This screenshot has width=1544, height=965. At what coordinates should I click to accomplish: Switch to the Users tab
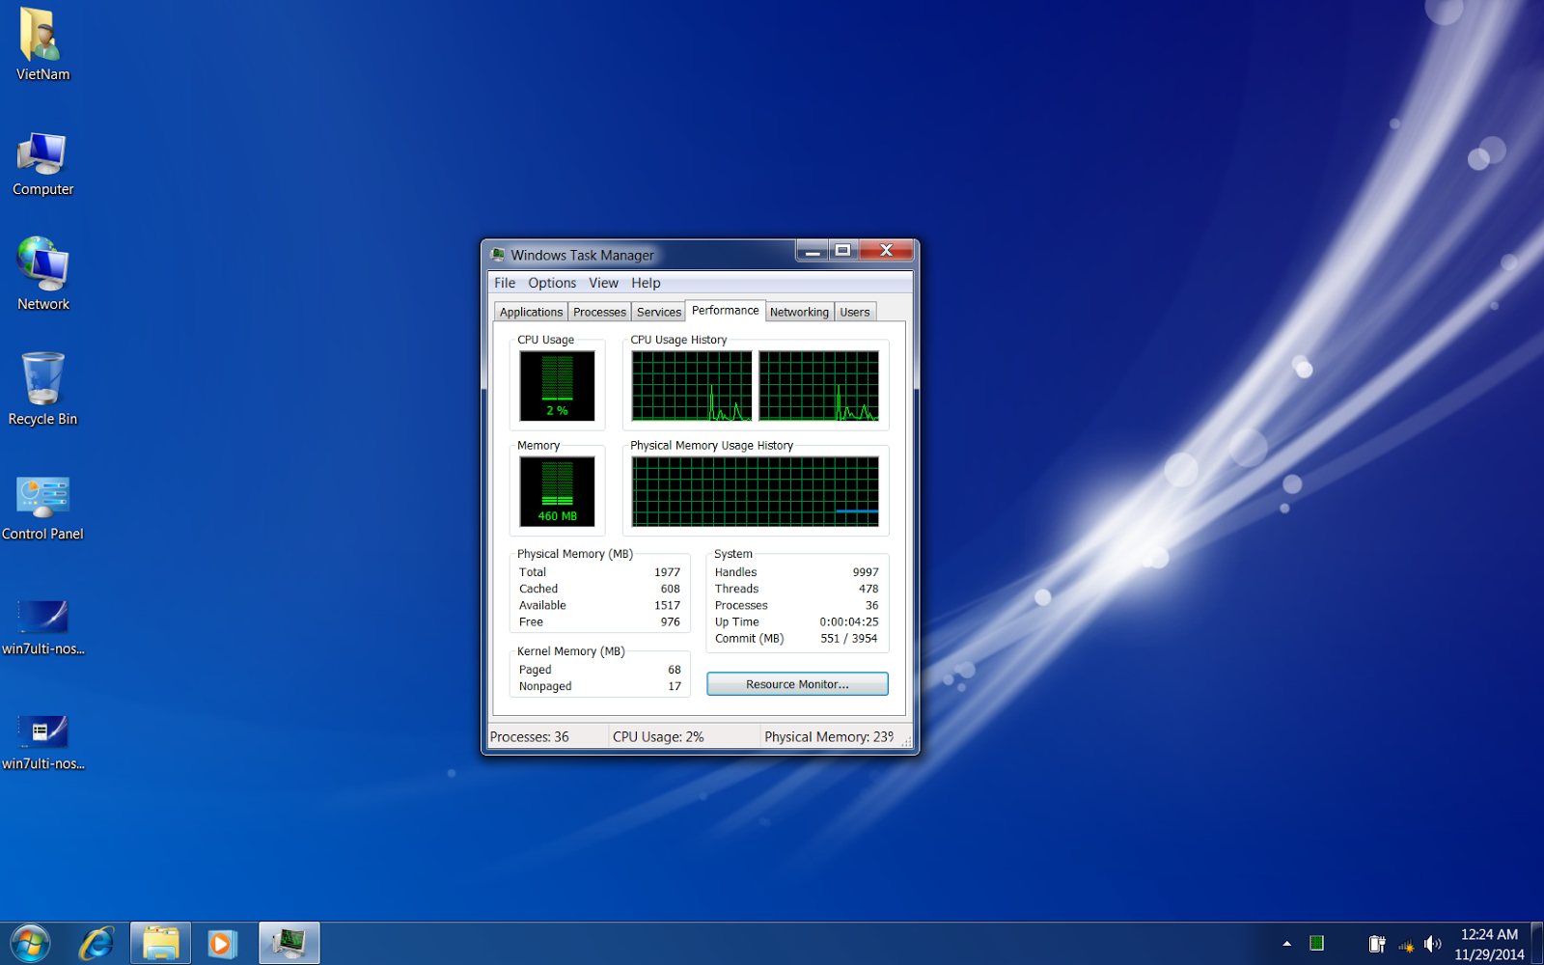coord(855,312)
